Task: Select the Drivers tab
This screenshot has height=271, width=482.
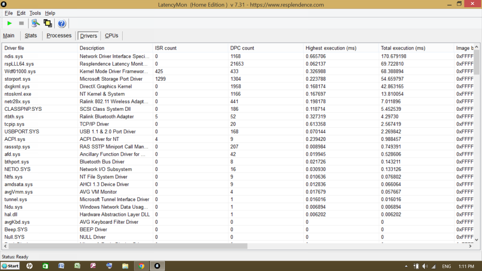Action: [x=89, y=36]
